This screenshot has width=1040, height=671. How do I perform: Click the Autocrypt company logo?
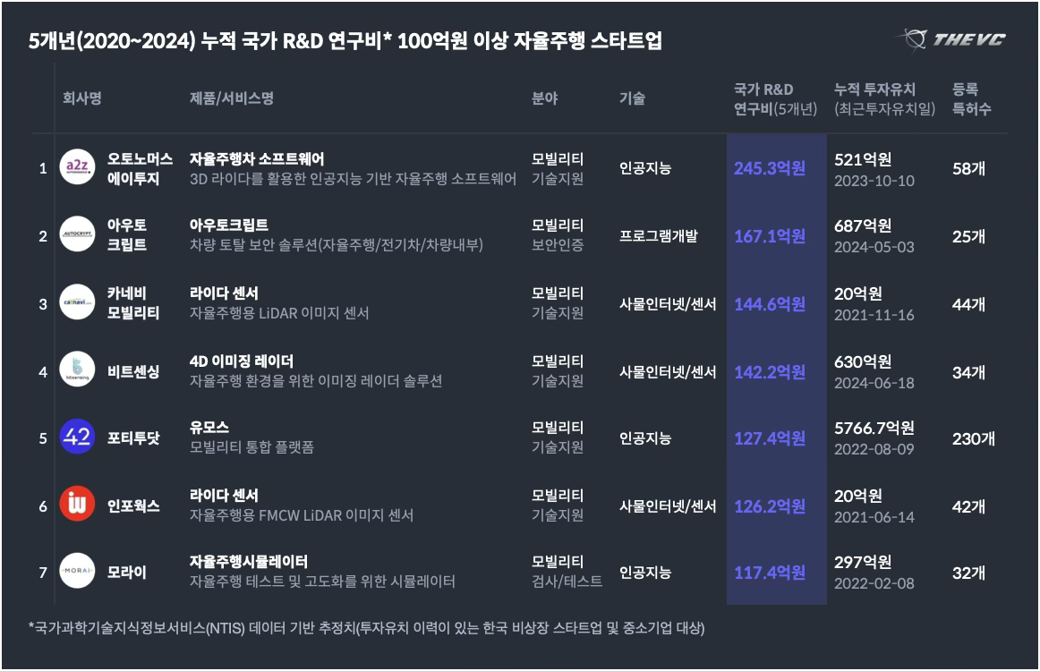click(77, 234)
